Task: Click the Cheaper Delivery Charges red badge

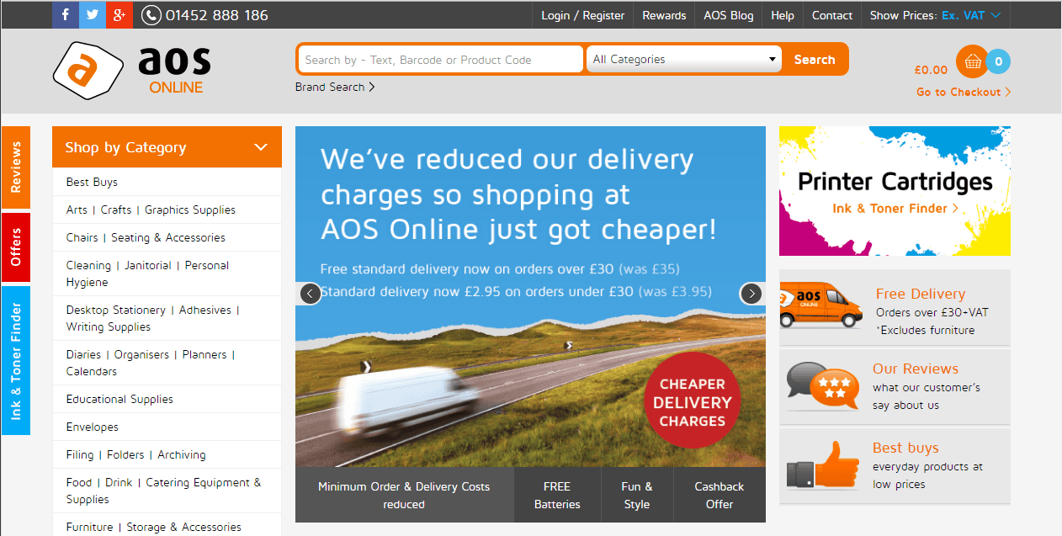Action: point(692,401)
